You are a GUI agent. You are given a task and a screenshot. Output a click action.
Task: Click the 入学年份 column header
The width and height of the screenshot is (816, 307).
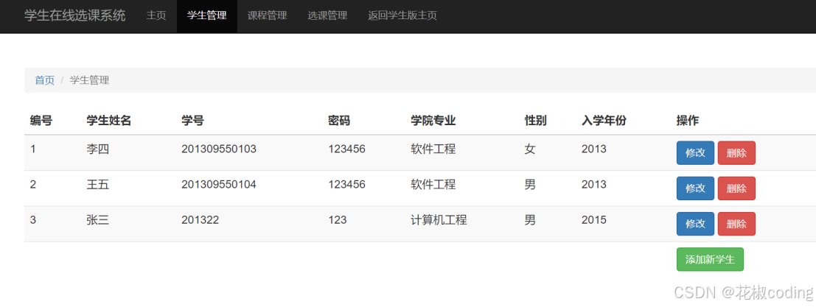coord(604,121)
